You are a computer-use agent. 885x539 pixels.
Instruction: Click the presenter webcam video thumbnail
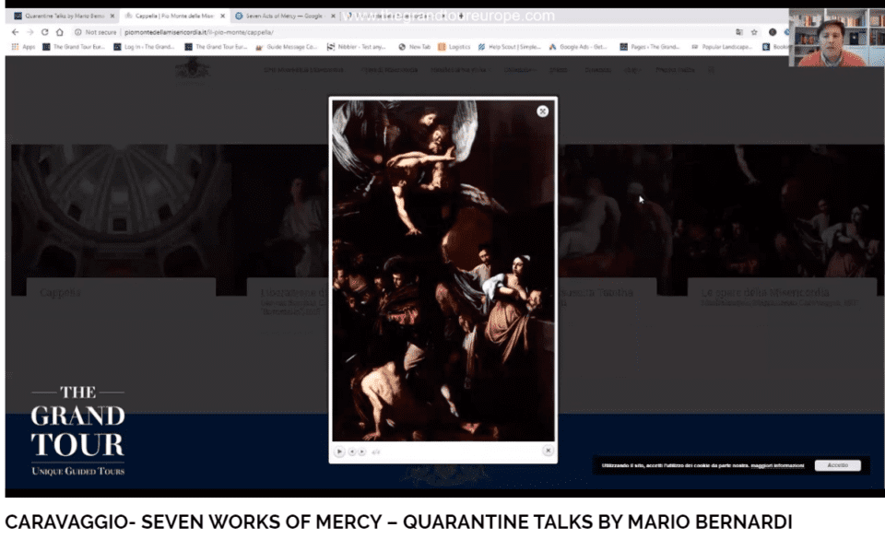836,37
